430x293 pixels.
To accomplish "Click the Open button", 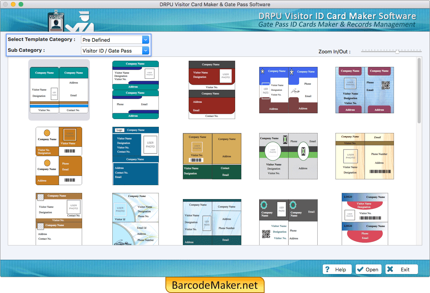I will click(368, 269).
